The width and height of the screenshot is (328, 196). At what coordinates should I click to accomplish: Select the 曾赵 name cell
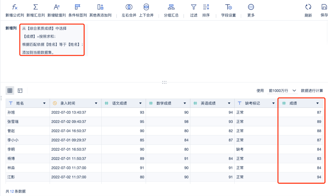(x=28, y=131)
